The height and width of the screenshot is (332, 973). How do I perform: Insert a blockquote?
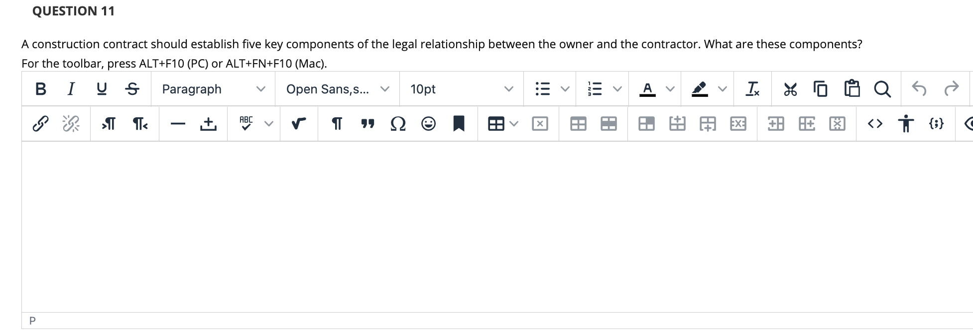tap(367, 124)
